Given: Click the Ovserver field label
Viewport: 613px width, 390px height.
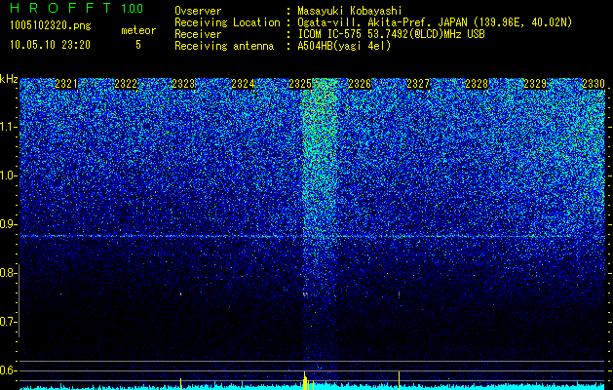Looking at the screenshot, I should (198, 11).
